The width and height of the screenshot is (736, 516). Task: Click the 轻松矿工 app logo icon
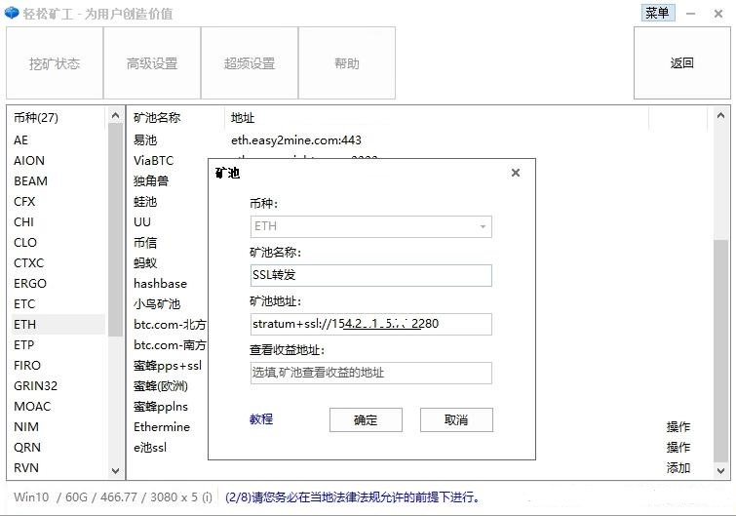(x=12, y=13)
